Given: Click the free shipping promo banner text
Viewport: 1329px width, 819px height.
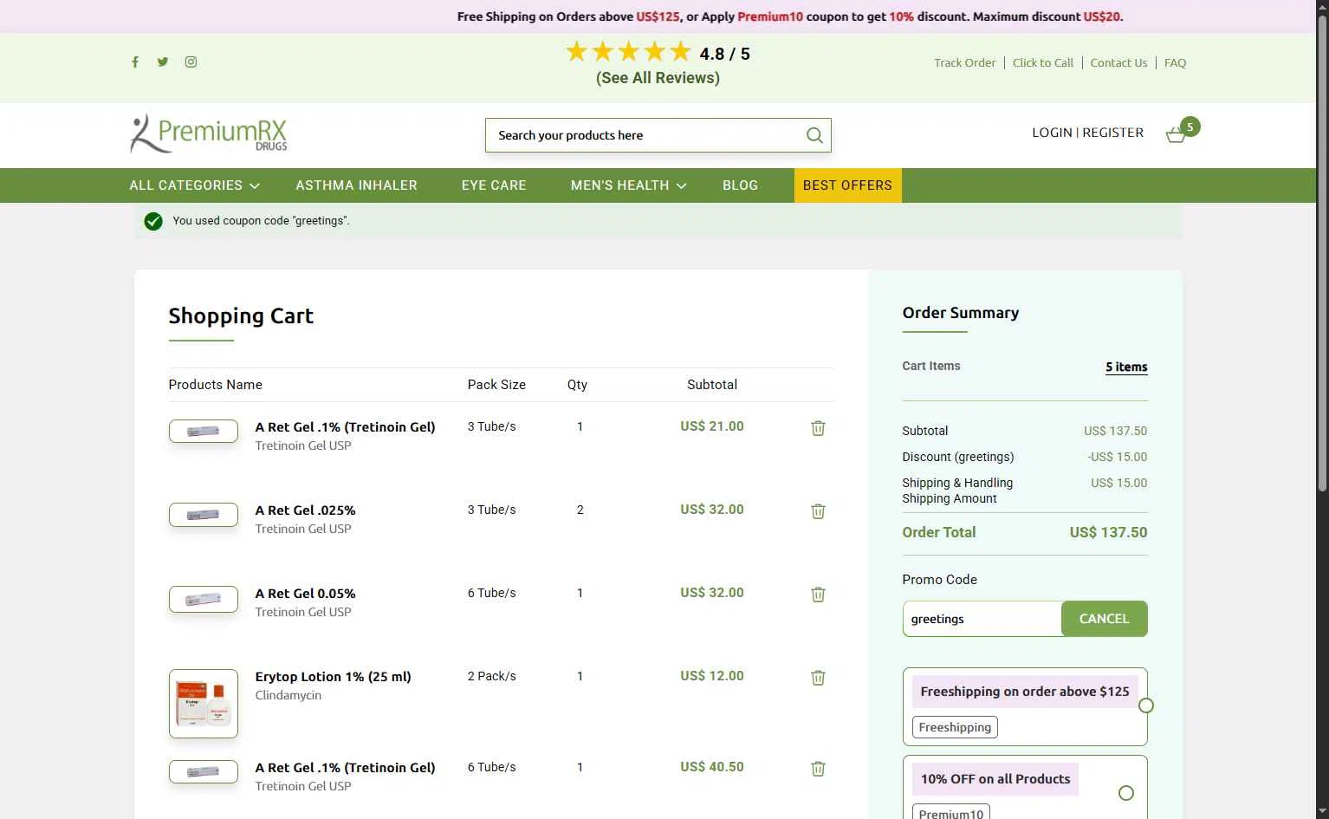Looking at the screenshot, I should pos(789,16).
